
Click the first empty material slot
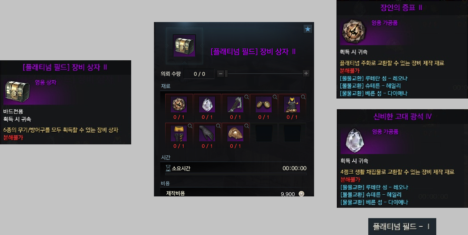pos(264,133)
